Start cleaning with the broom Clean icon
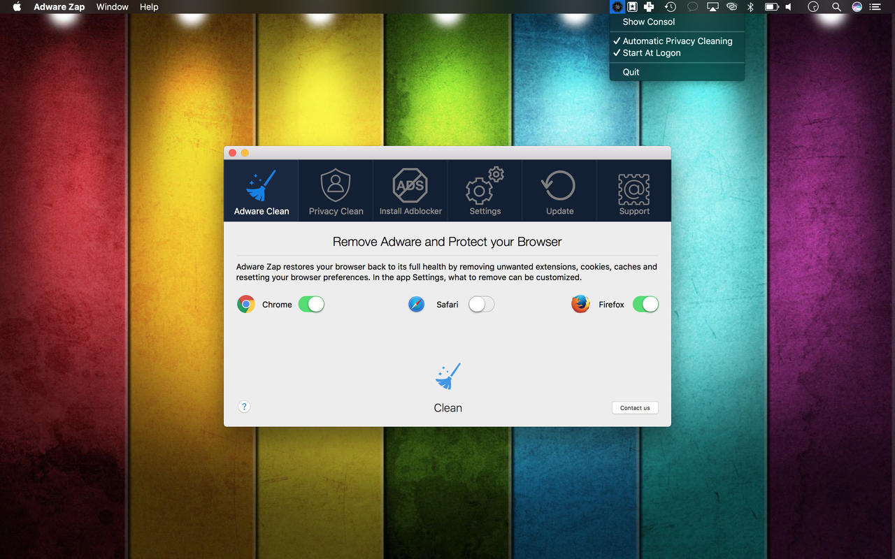The height and width of the screenshot is (559, 895). pyautogui.click(x=447, y=376)
